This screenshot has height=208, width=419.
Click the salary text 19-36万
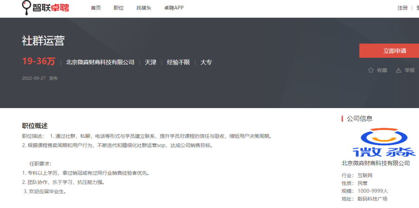tap(38, 62)
